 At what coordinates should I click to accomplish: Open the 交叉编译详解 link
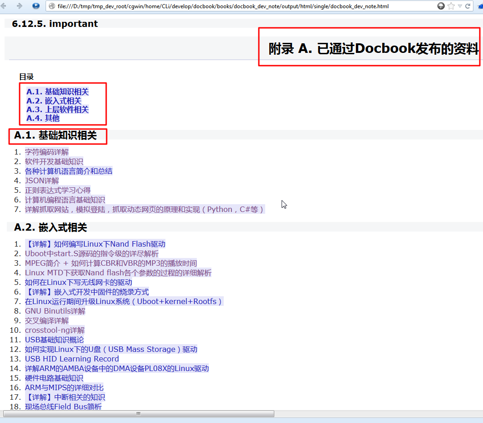(x=47, y=320)
